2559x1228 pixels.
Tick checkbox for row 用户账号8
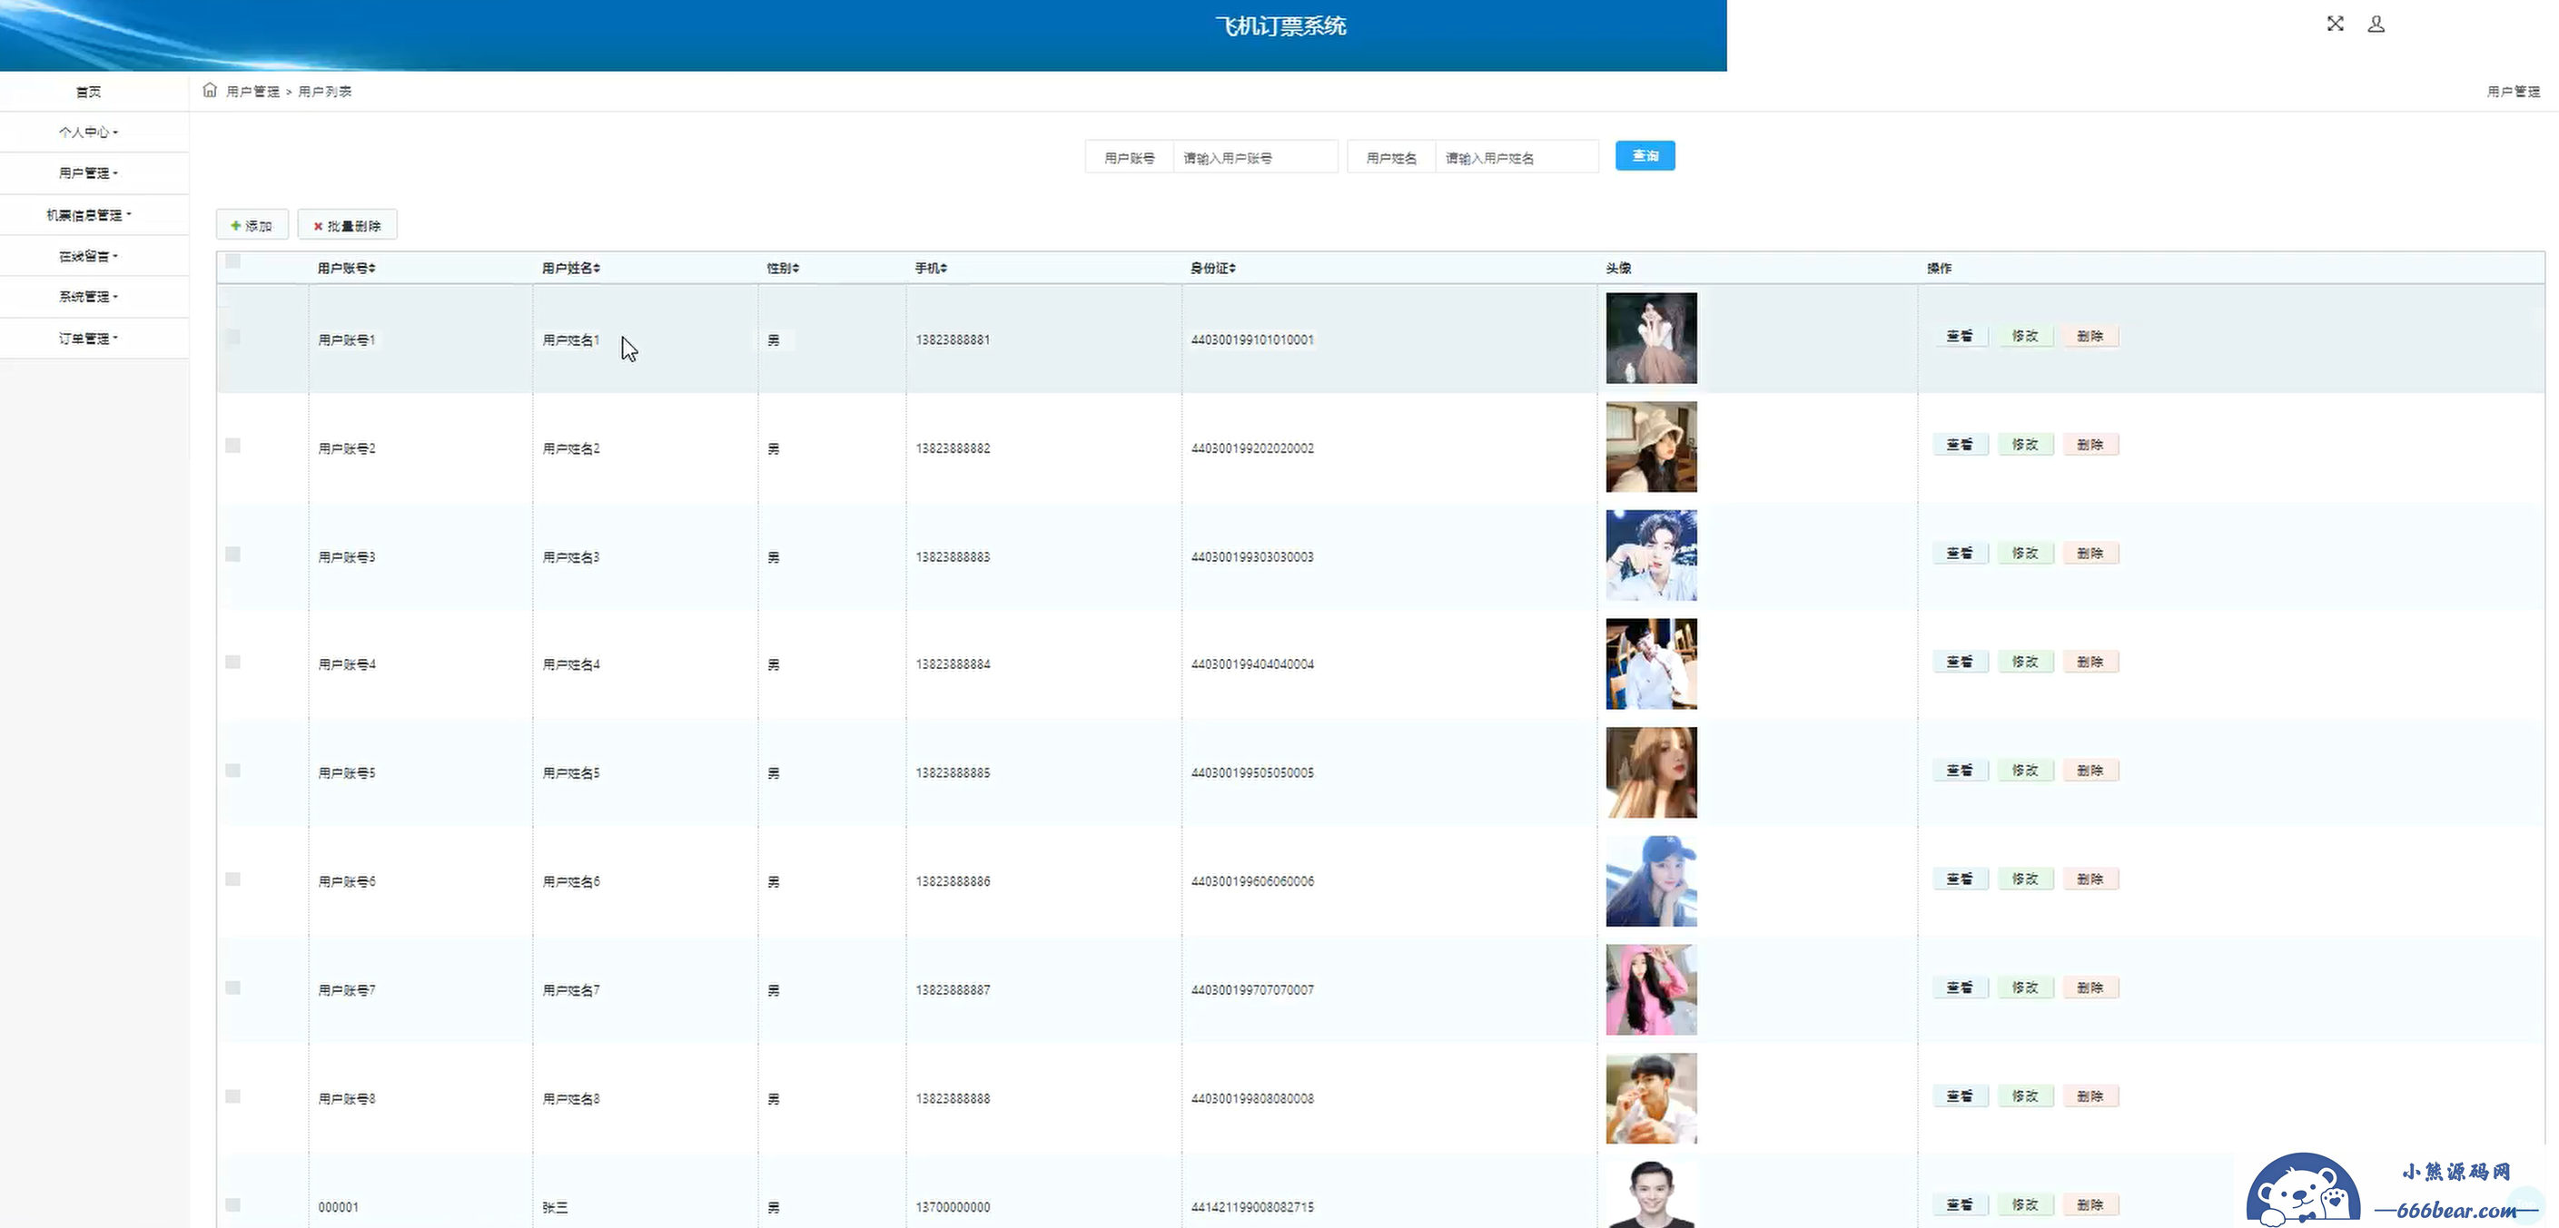232,1096
